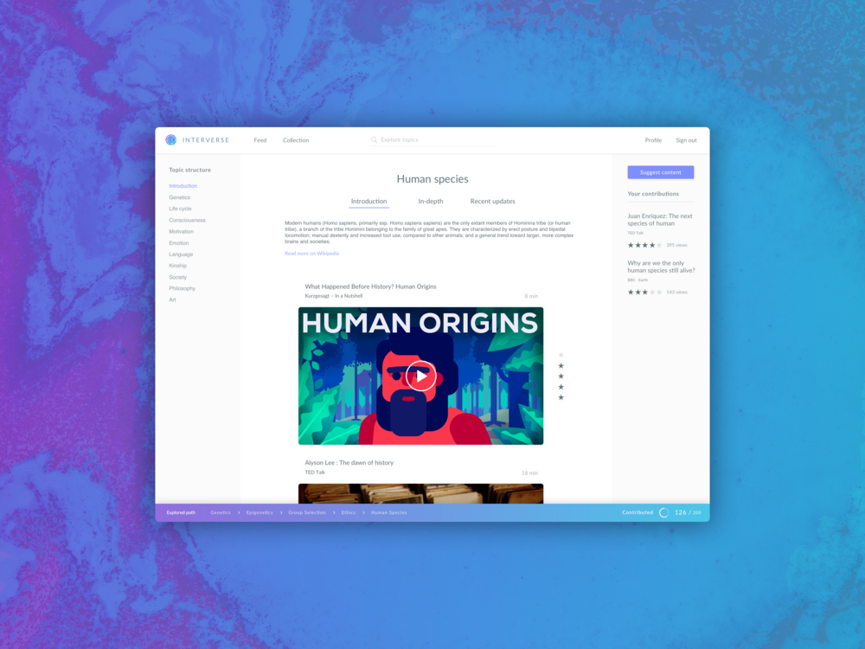Play the Human Origins video
Screen dimensions: 865x649
coord(421,376)
